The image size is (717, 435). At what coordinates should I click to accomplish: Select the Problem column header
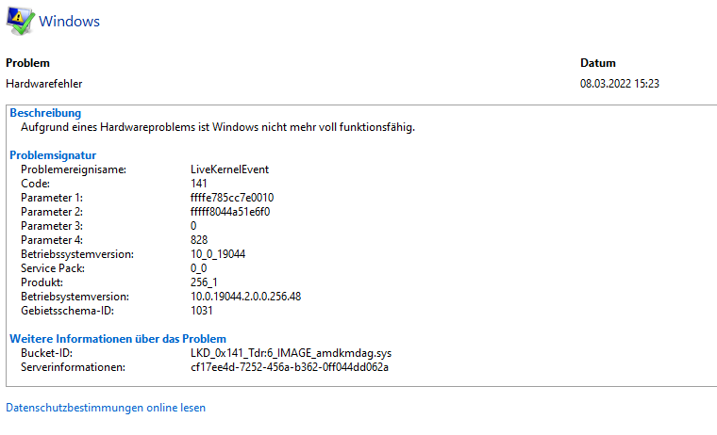point(28,63)
